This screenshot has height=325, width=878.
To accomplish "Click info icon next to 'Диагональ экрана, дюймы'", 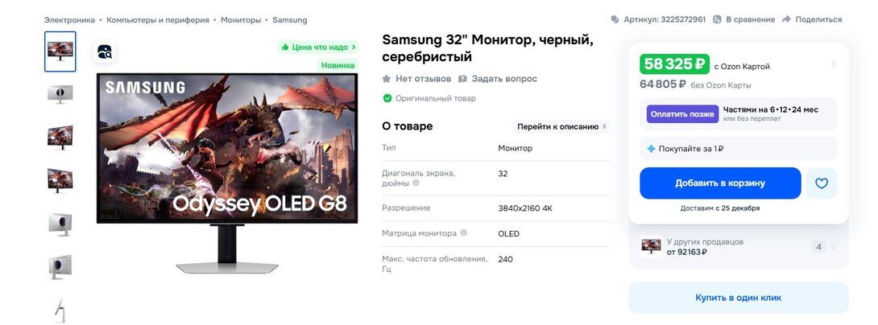I will [x=416, y=183].
